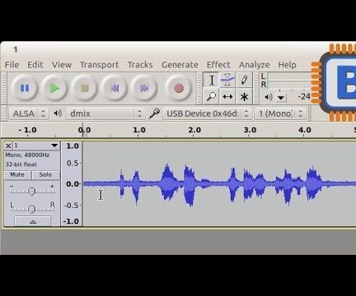The height and width of the screenshot is (296, 356).
Task: Click the output meter speaker icon
Action: (269, 97)
